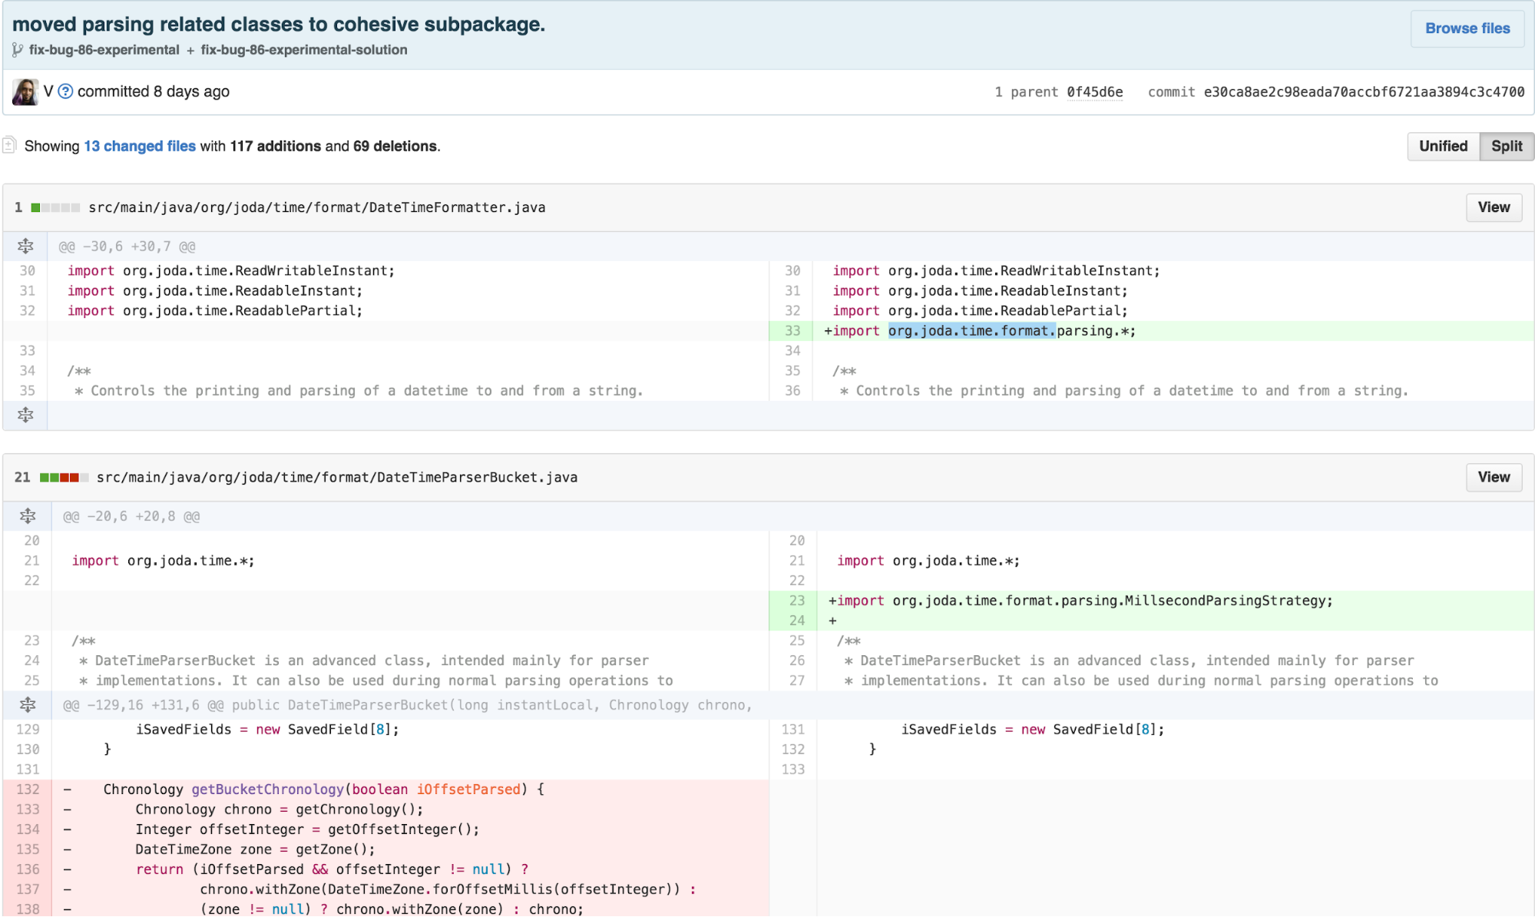
Task: Open the fix-bug-86-experimental-solution branch link
Action: pos(304,50)
